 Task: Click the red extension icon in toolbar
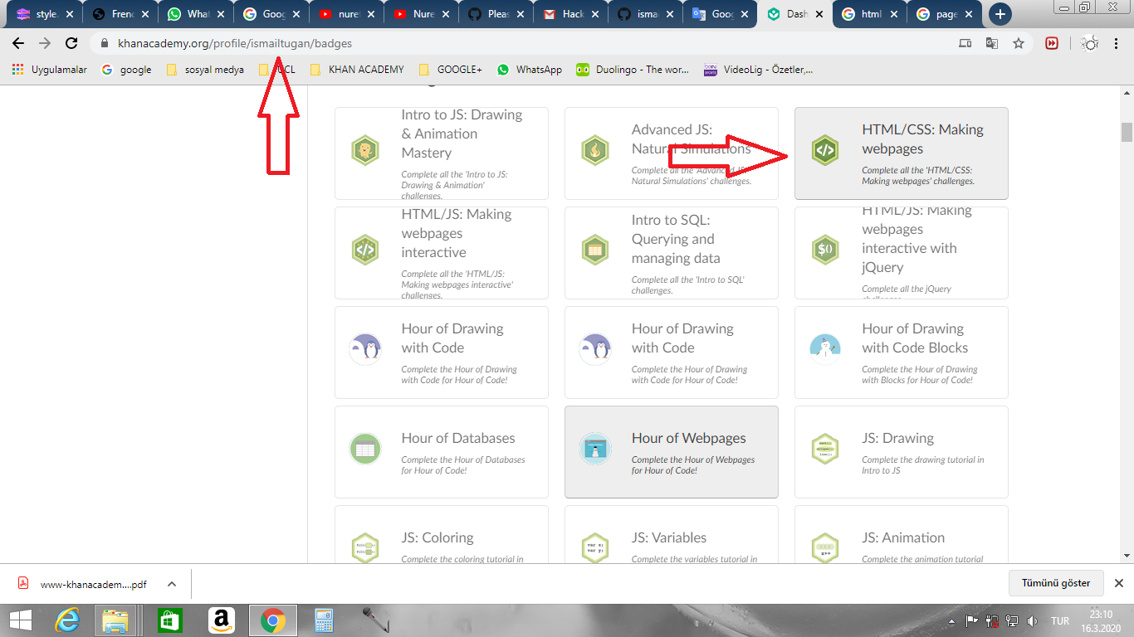pos(1052,43)
